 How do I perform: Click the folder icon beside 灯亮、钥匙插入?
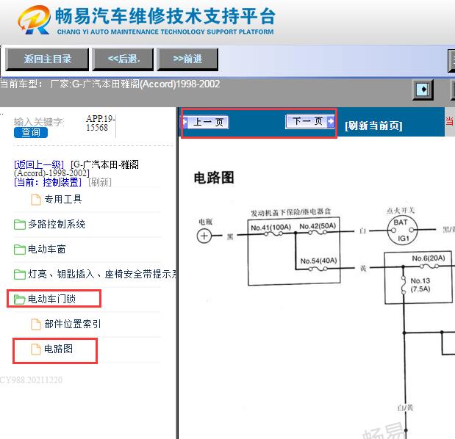point(20,274)
